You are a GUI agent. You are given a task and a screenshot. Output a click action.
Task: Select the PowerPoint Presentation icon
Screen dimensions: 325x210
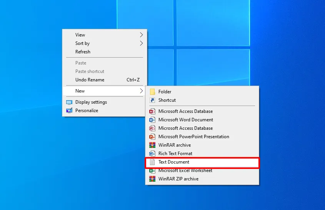click(152, 137)
